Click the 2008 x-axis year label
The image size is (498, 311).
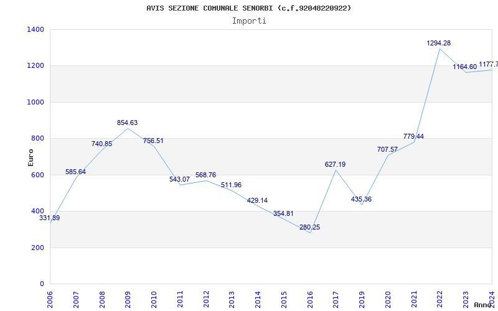click(x=102, y=300)
